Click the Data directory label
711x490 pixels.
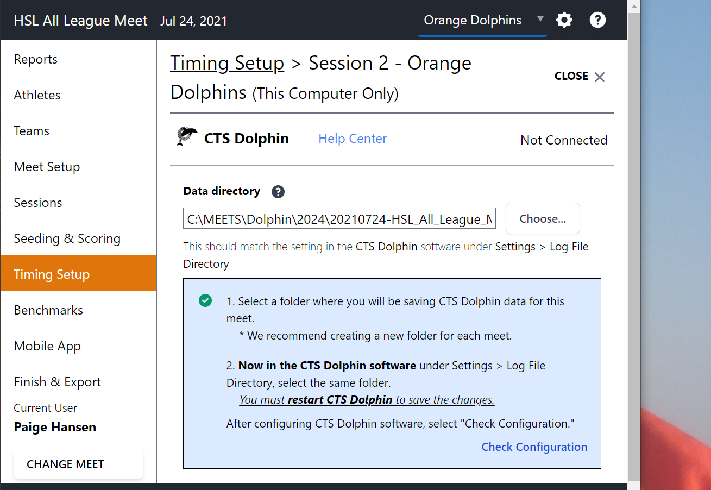[x=222, y=191]
